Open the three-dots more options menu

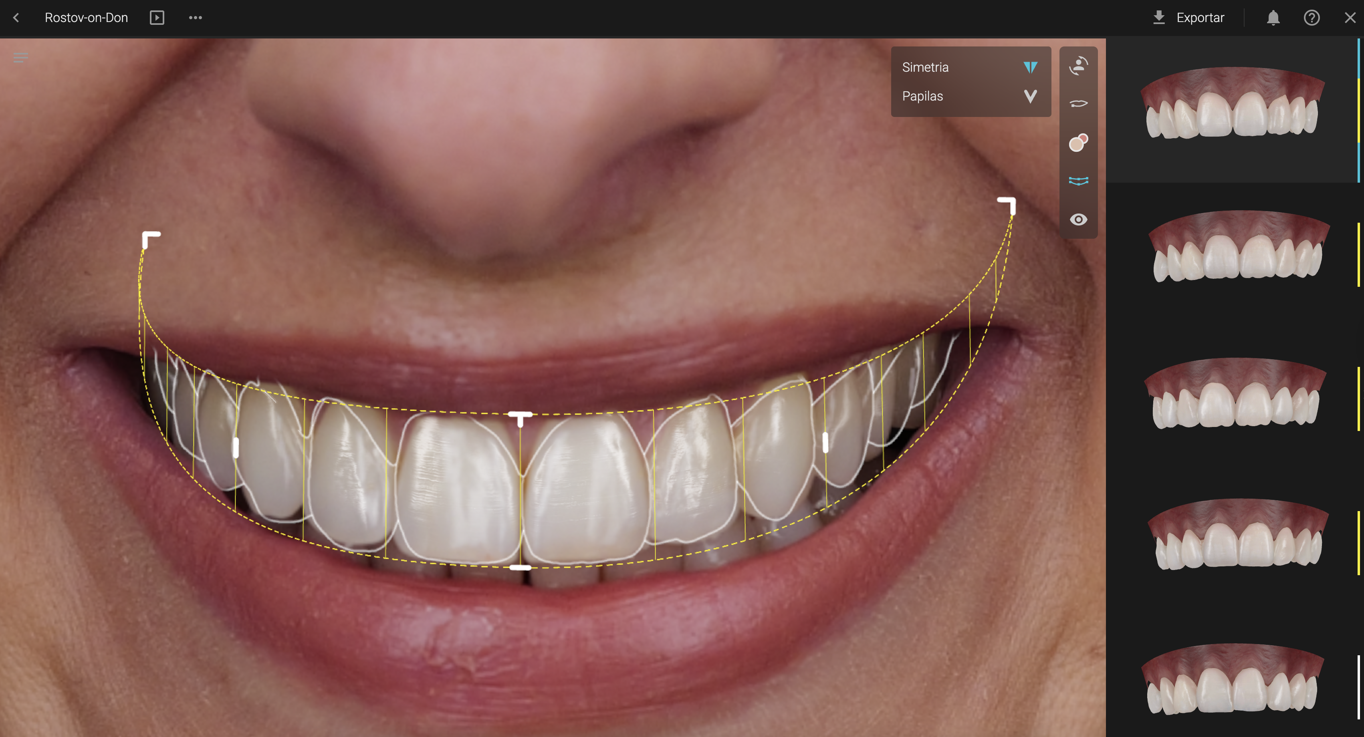coord(196,18)
